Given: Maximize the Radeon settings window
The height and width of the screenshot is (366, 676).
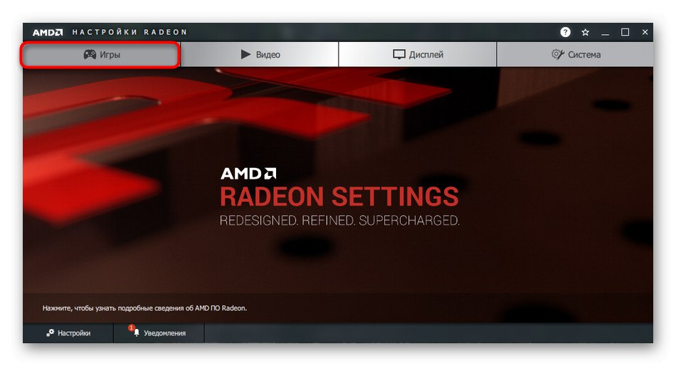Looking at the screenshot, I should tap(625, 32).
